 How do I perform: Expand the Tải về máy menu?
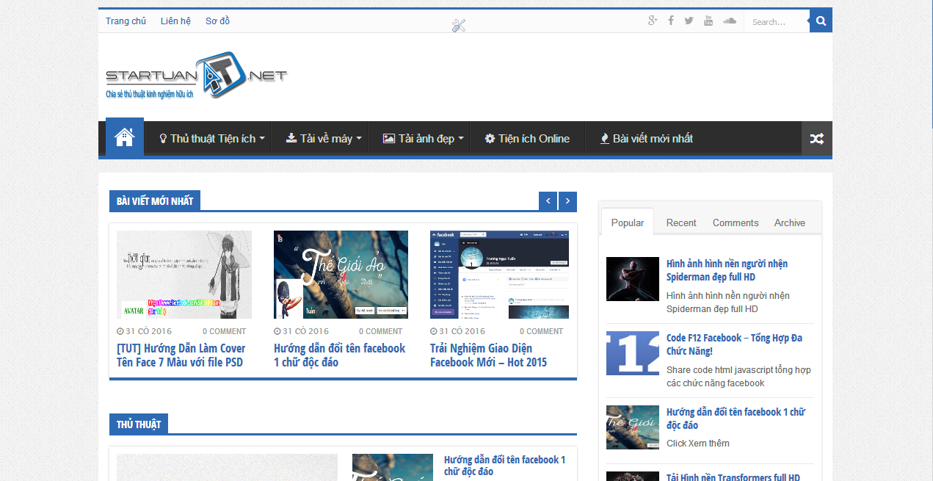pos(324,138)
